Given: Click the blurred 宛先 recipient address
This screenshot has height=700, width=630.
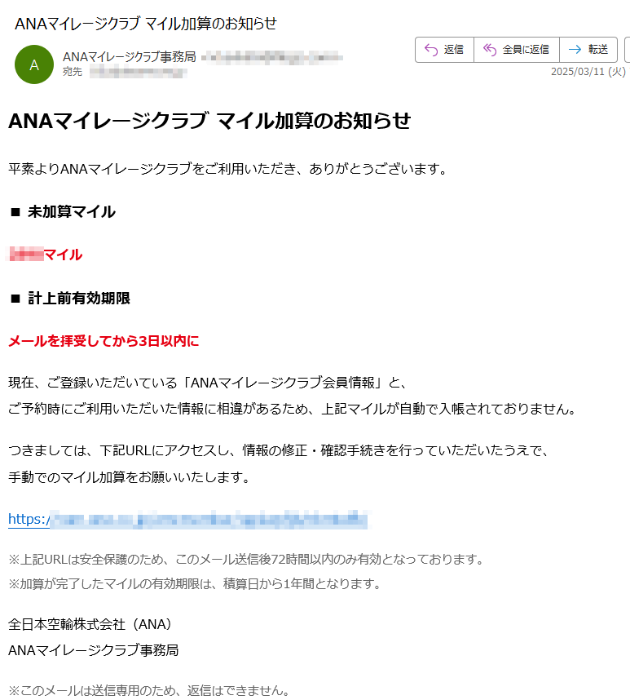Looking at the screenshot, I should (x=138, y=72).
